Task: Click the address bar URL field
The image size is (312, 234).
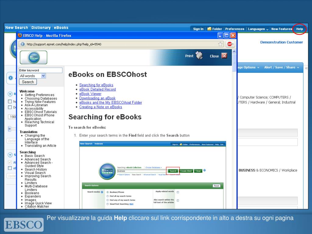Action: pos(121,44)
